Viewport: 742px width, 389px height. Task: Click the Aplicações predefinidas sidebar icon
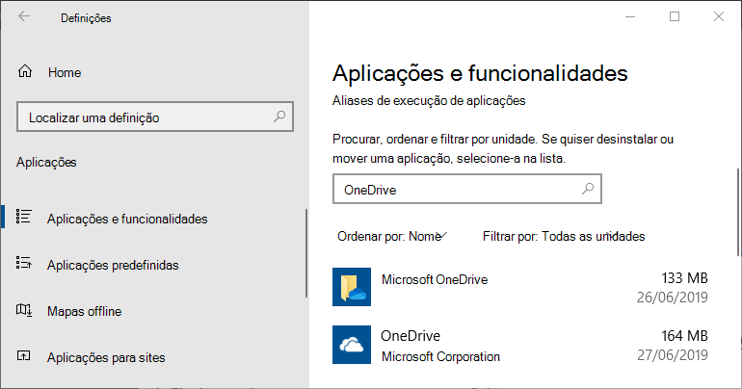(24, 263)
